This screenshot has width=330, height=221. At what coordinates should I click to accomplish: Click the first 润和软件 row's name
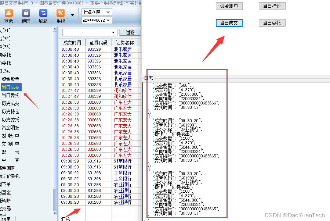click(123, 90)
